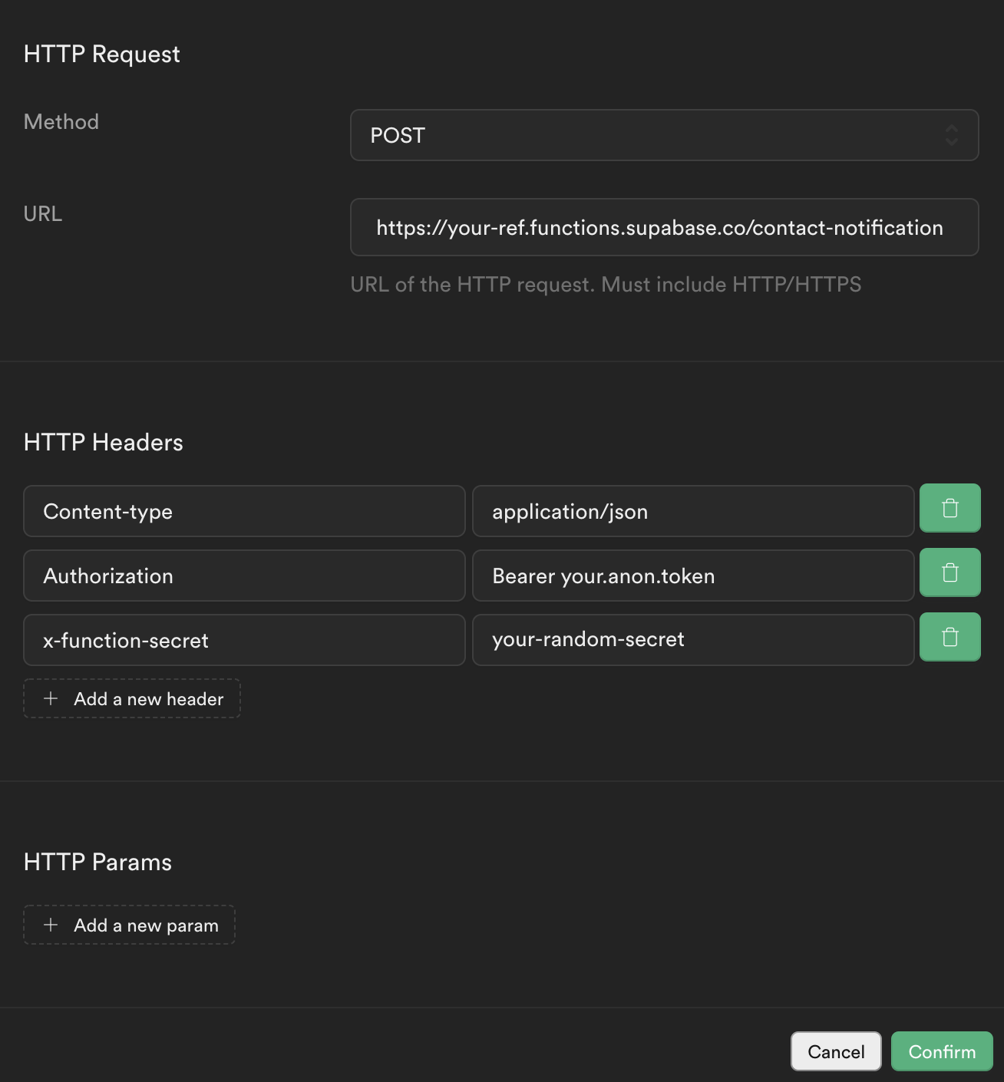The image size is (1004, 1082).
Task: Click the HTTP Headers section heading
Action: click(104, 442)
